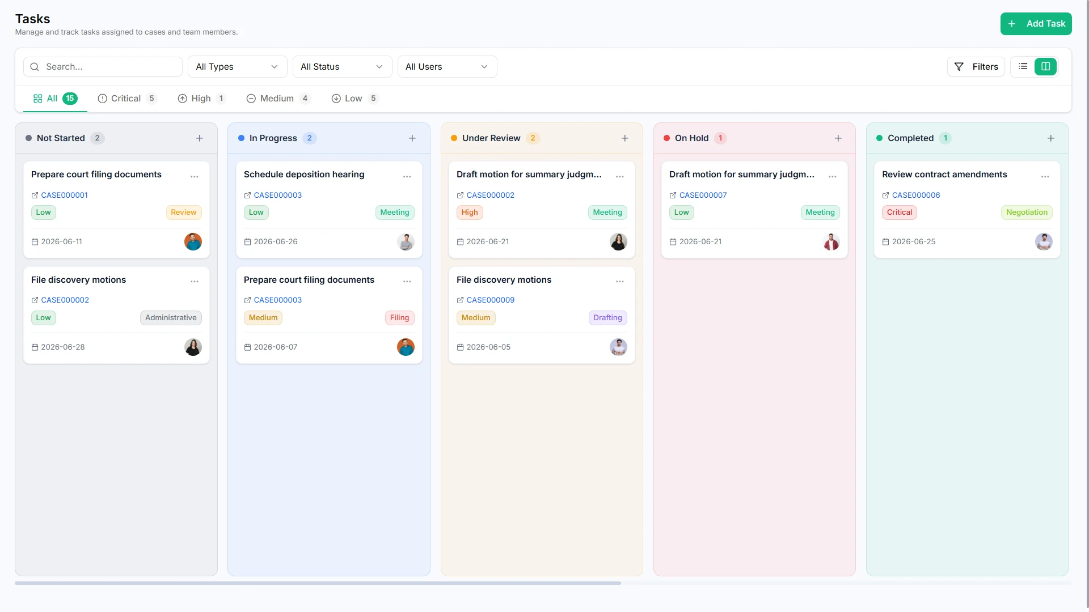Open the All Users dropdown
This screenshot has width=1089, height=612.
pyautogui.click(x=447, y=67)
